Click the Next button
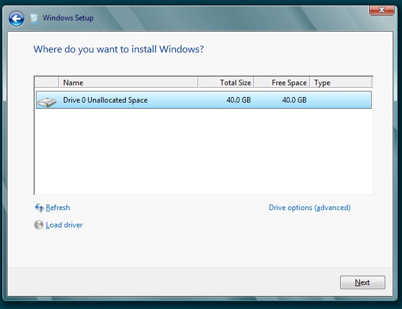Image resolution: width=402 pixels, height=309 pixels. tap(362, 282)
